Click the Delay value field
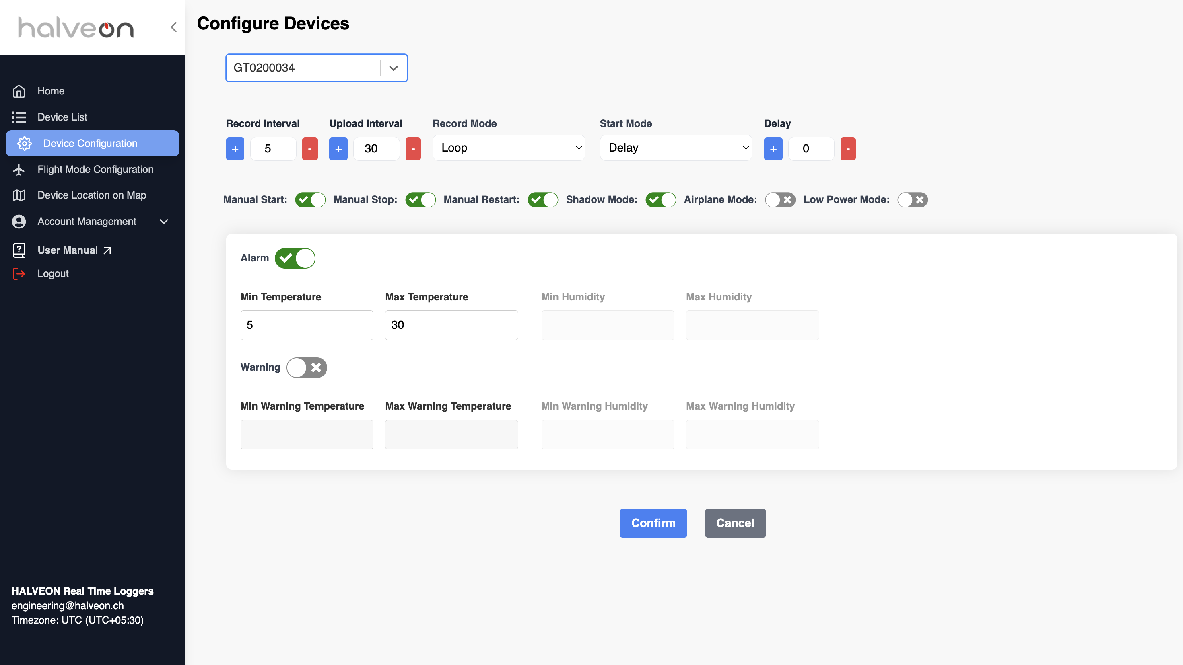 [812, 149]
